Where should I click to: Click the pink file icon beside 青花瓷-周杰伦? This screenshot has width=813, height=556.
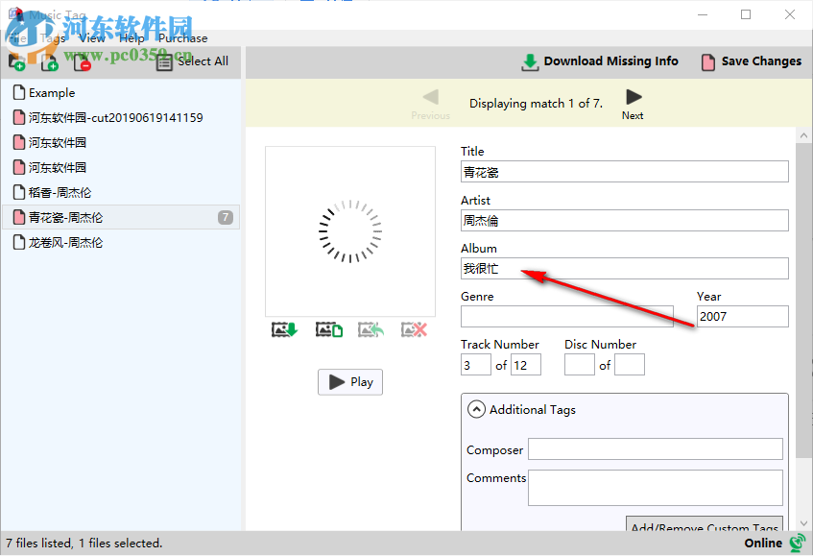(x=19, y=217)
